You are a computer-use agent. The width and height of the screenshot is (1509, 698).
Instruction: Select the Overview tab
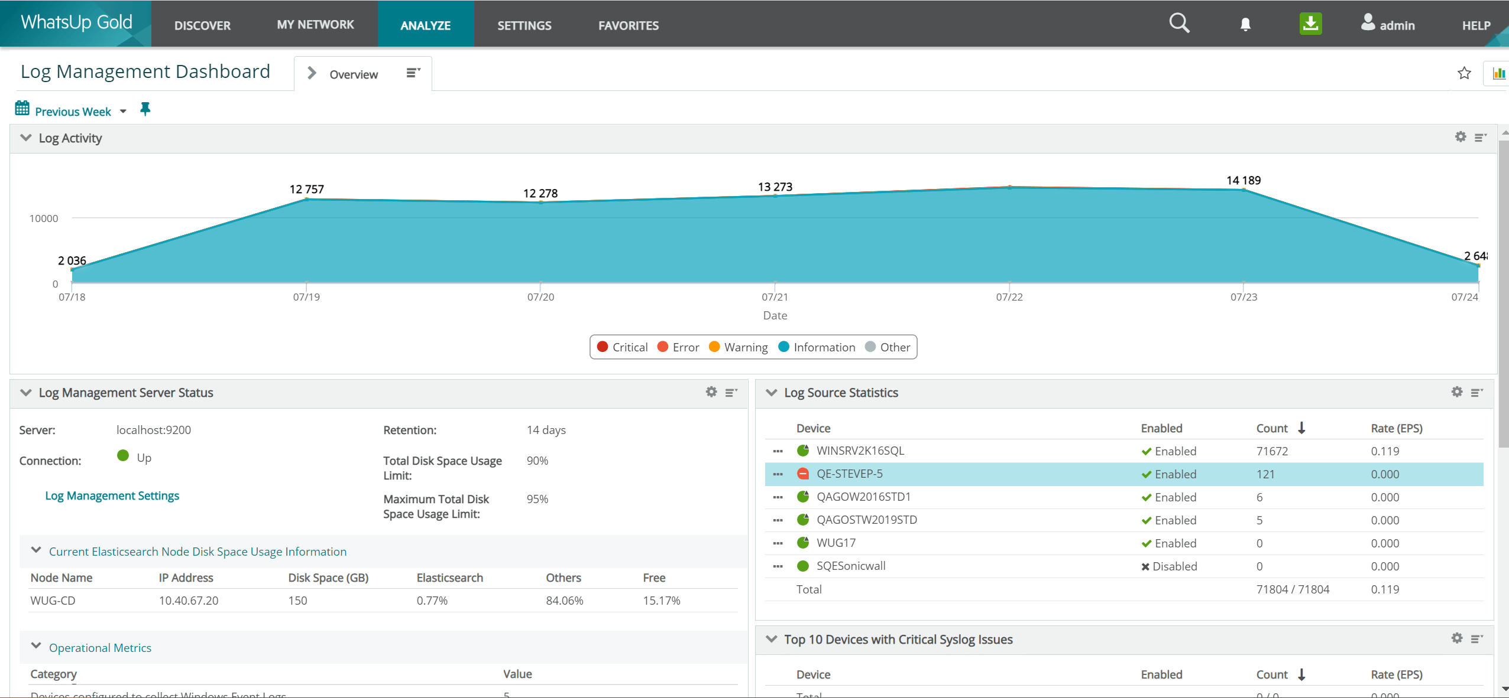tap(353, 73)
